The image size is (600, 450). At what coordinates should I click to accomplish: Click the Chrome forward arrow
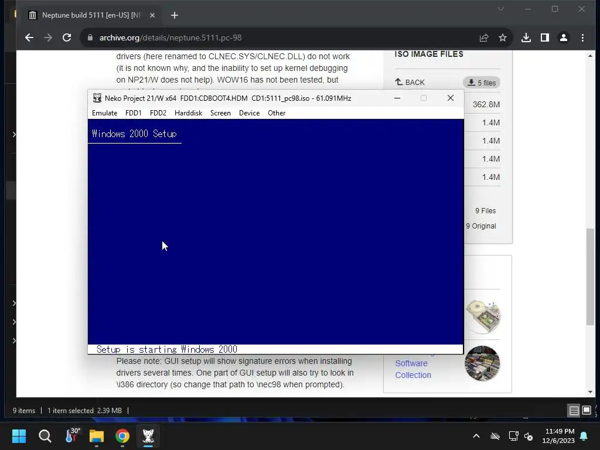click(x=48, y=37)
